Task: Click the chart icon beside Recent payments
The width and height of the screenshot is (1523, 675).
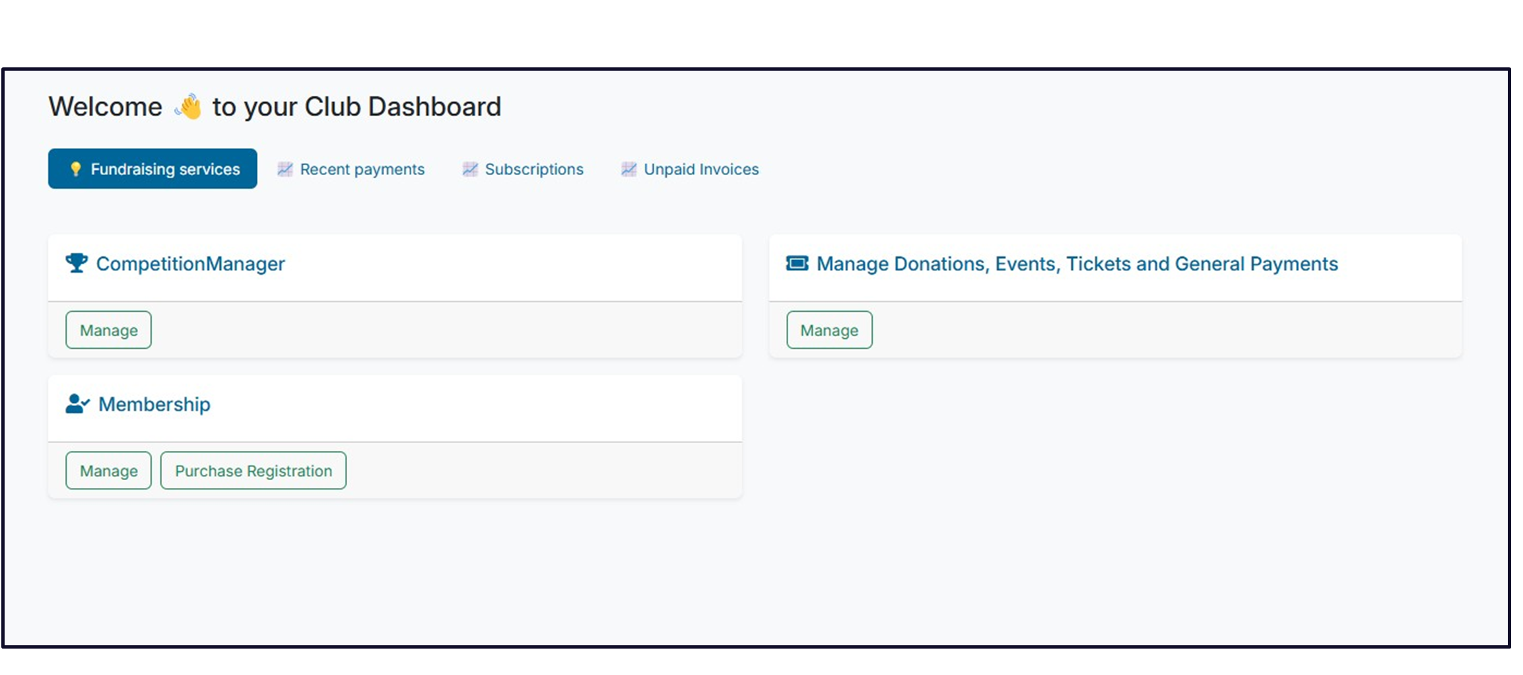Action: tap(285, 169)
